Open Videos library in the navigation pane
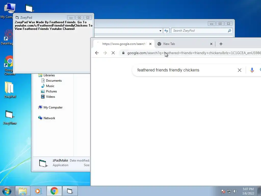Image resolution: width=261 pixels, height=196 pixels. pos(50,97)
